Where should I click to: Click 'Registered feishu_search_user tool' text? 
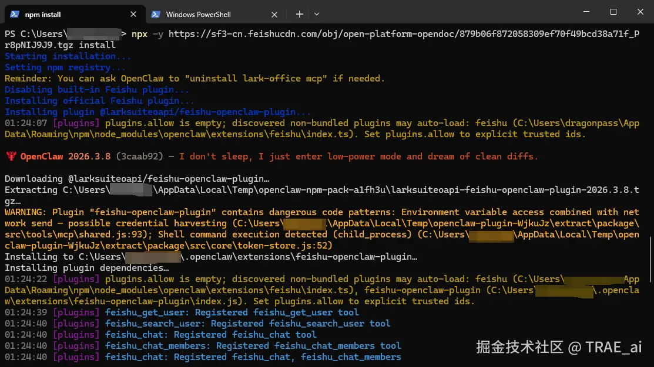pos(301,324)
